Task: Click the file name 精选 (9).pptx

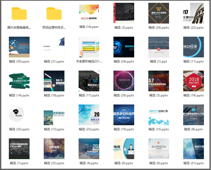Action: [124, 163]
